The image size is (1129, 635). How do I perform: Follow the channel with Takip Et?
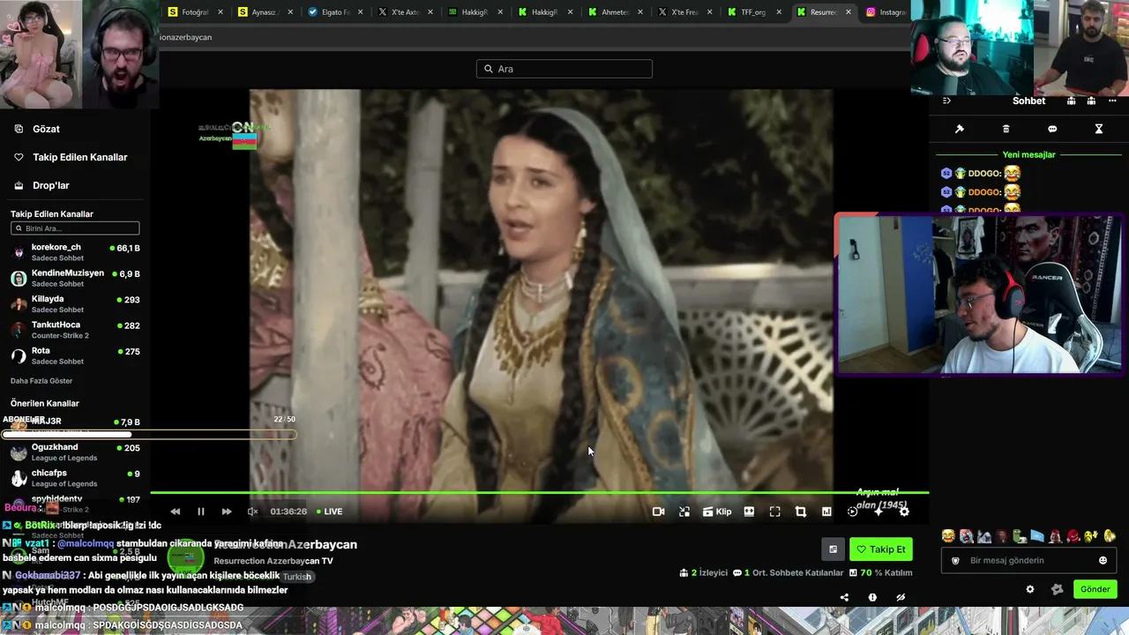(880, 549)
